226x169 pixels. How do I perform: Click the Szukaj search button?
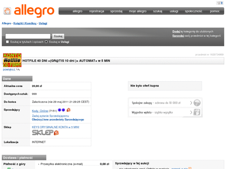point(58,36)
